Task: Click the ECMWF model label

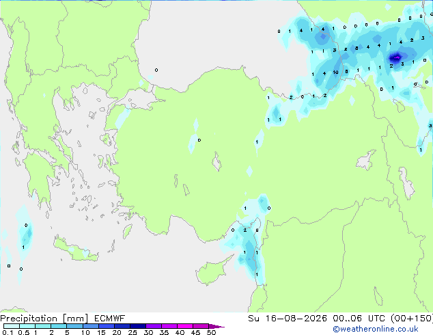Action: [x=110, y=319]
